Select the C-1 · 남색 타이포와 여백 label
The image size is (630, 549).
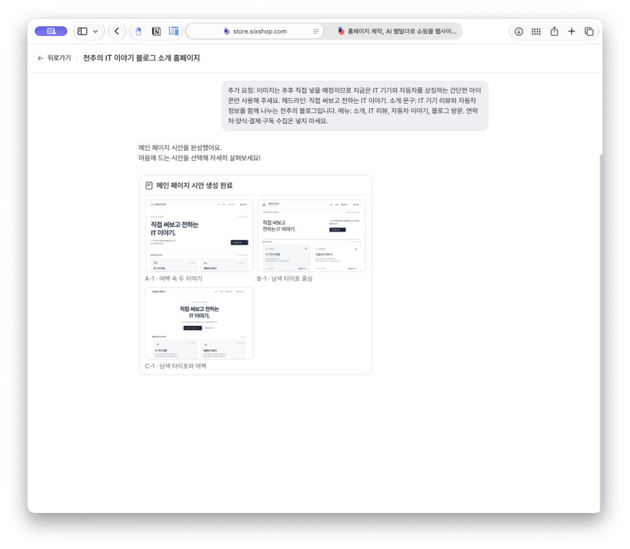coord(175,366)
